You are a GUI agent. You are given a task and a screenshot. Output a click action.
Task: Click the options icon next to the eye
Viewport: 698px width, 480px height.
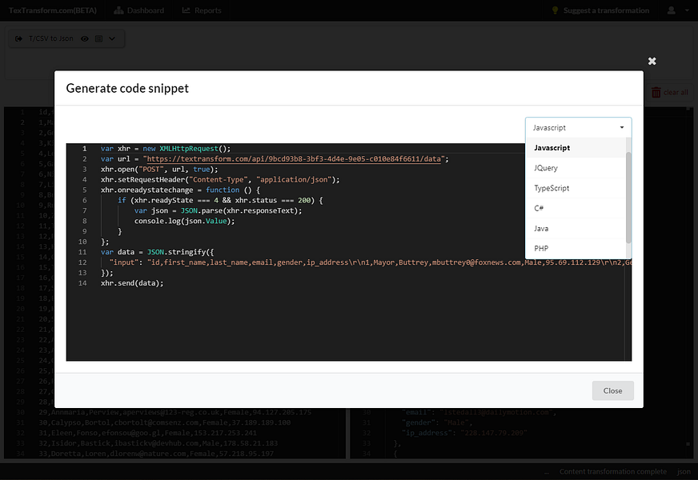[x=98, y=38]
